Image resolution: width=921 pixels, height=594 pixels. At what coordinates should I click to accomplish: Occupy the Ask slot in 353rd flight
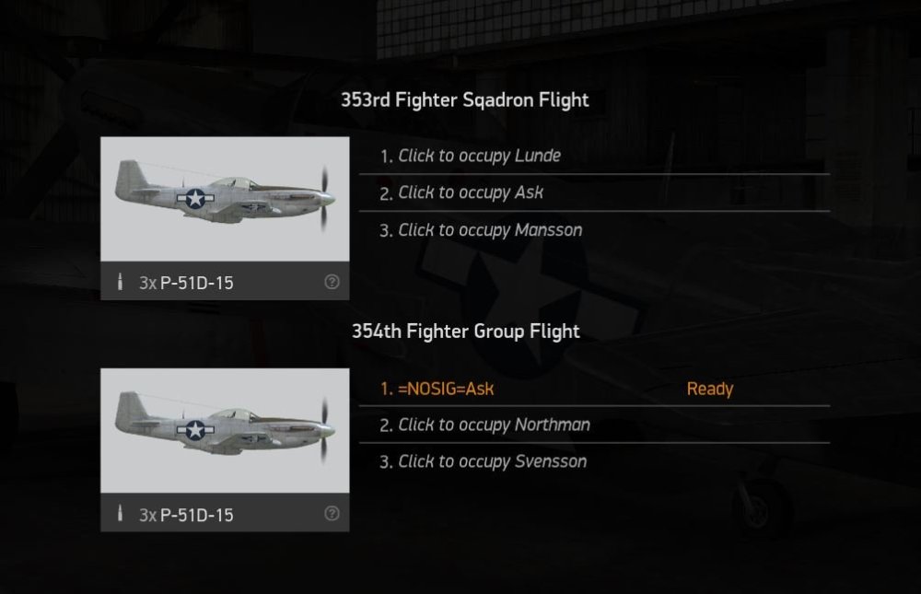point(471,192)
